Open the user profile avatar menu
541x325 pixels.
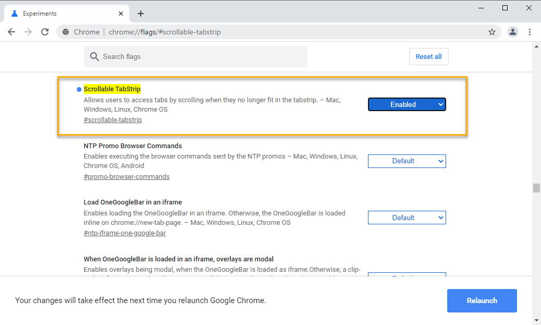513,32
